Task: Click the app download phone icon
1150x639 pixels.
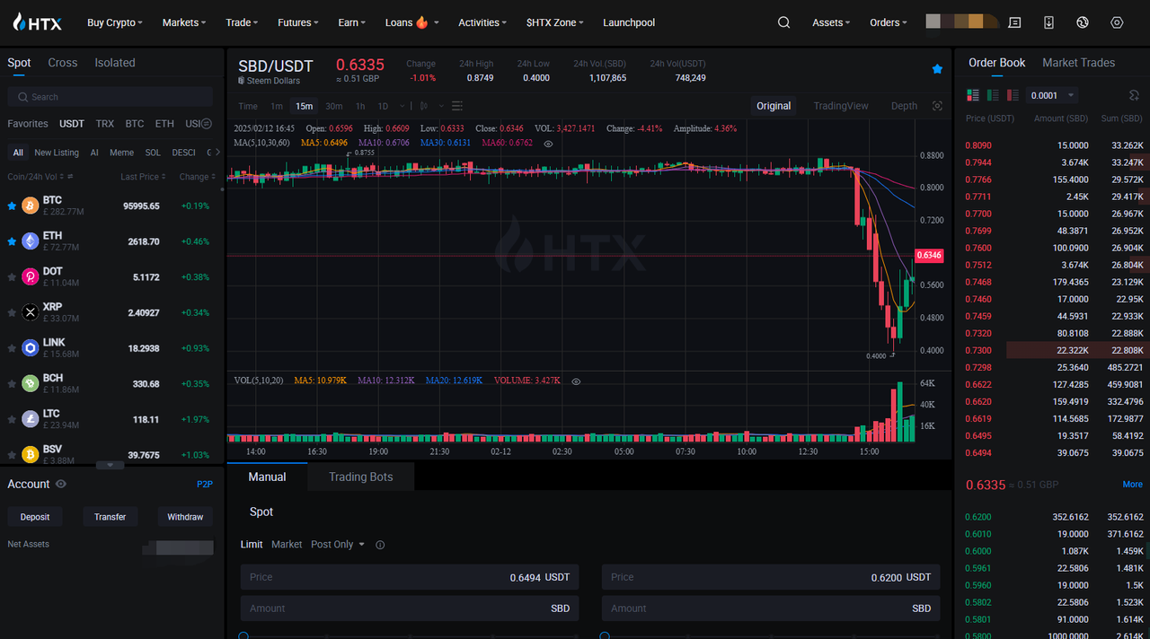Action: [1048, 22]
